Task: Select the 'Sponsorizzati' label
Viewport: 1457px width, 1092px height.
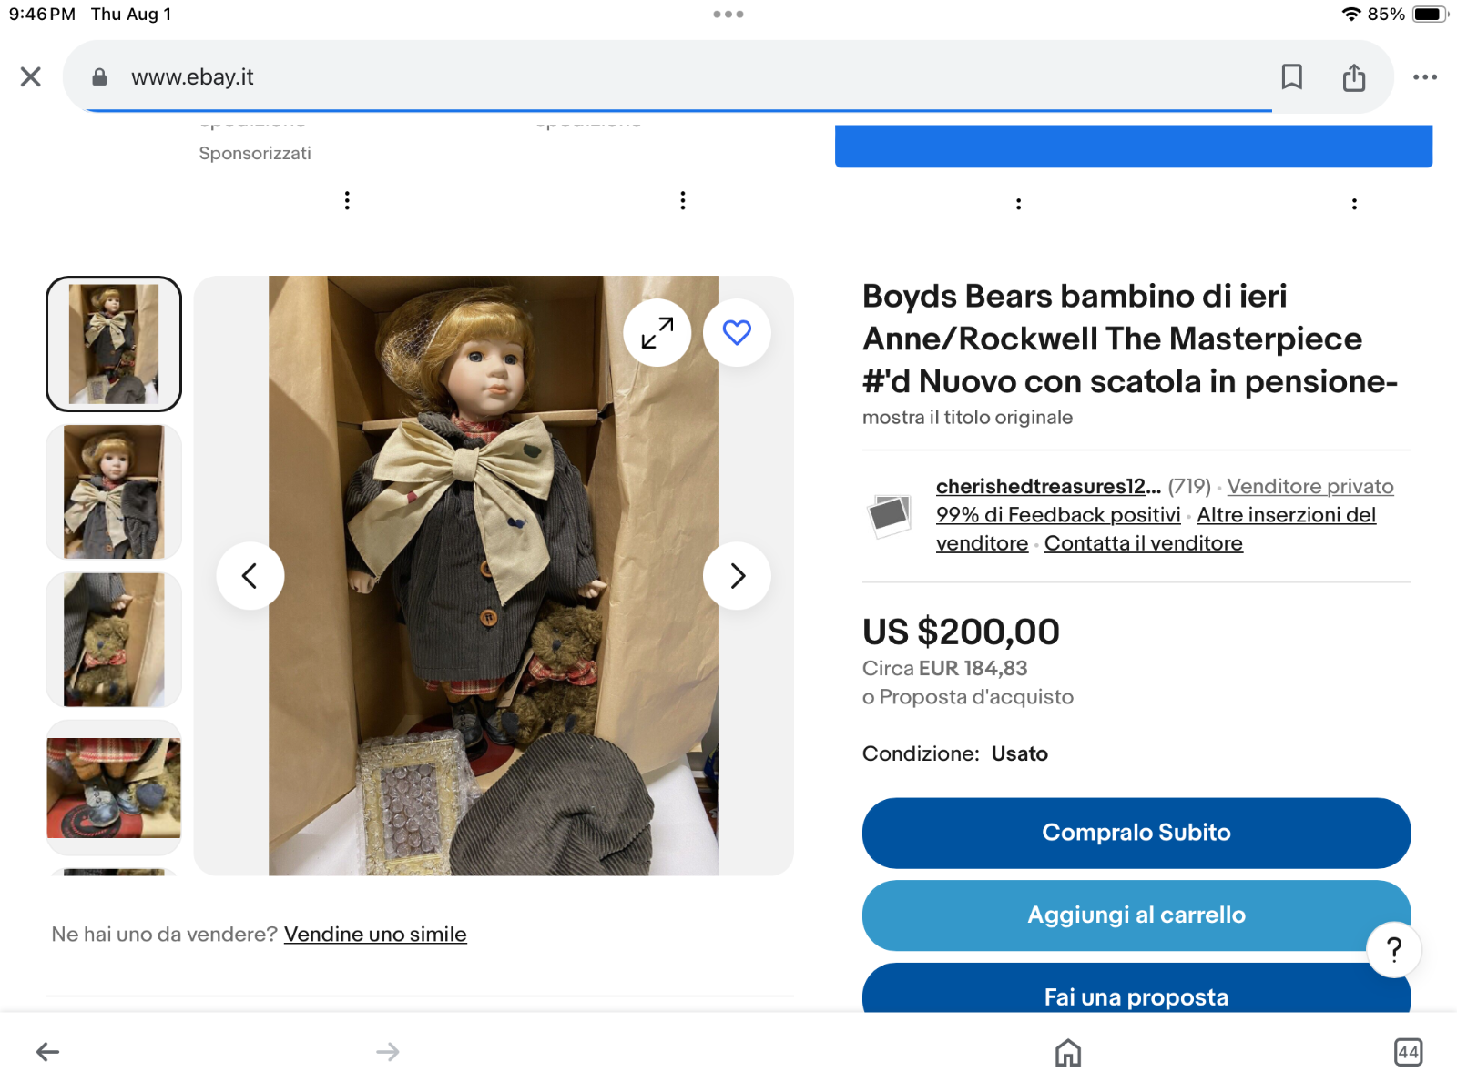Action: [x=255, y=154]
